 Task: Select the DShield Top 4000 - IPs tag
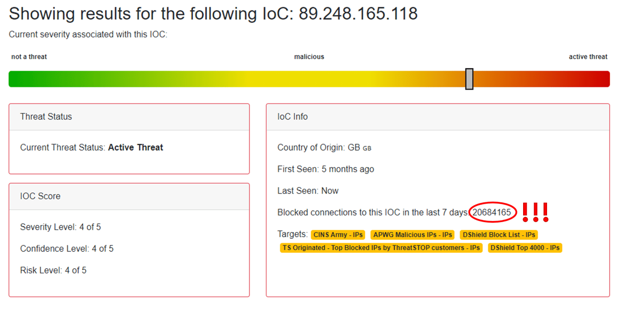[x=525, y=248]
